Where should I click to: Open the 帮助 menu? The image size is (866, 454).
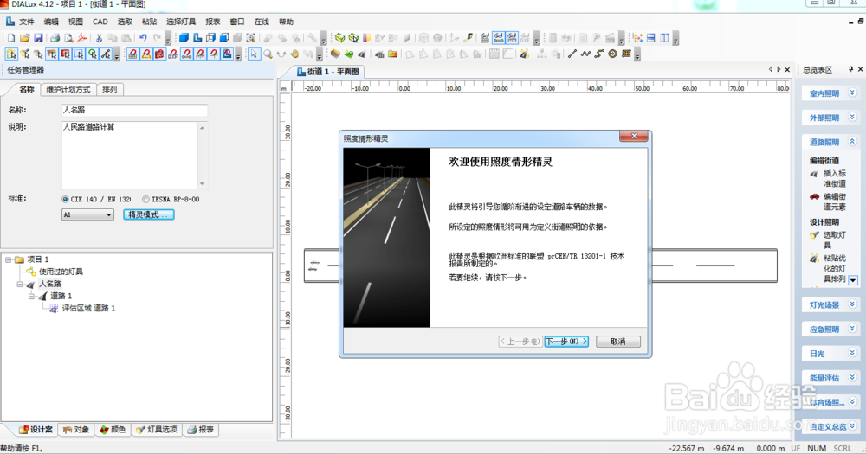286,22
